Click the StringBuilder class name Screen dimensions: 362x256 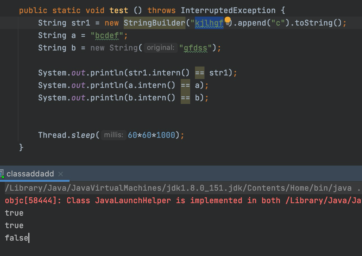(155, 23)
